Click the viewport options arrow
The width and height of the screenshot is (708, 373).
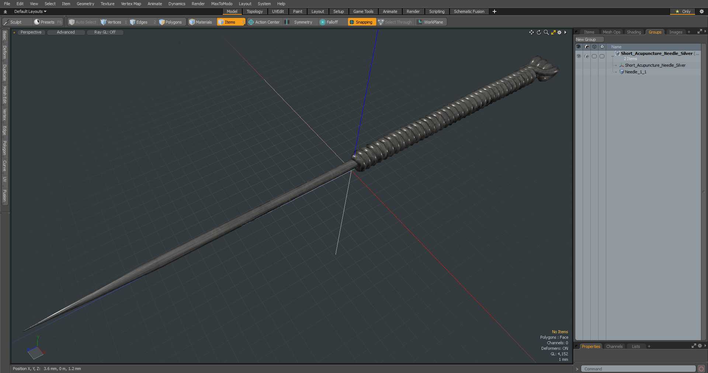[x=565, y=32]
